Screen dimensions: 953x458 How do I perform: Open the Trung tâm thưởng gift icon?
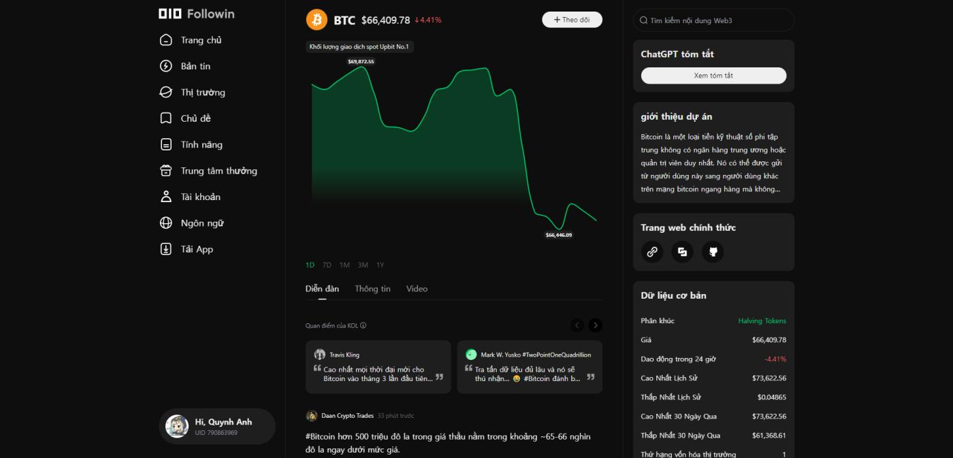click(166, 171)
